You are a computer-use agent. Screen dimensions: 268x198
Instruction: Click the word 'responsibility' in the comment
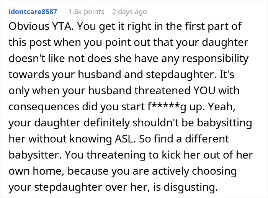tap(215, 59)
